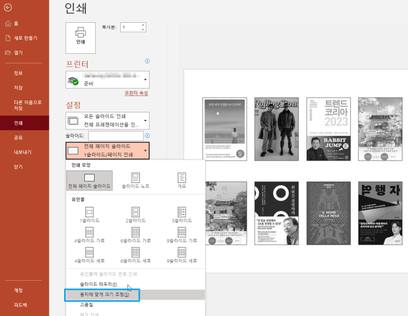Decrease copies with the down stepper arrow
Viewport: 408px width, 316px height.
pos(143,30)
